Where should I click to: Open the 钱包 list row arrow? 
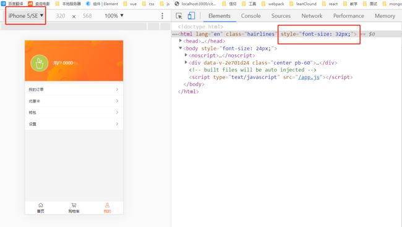[117, 112]
